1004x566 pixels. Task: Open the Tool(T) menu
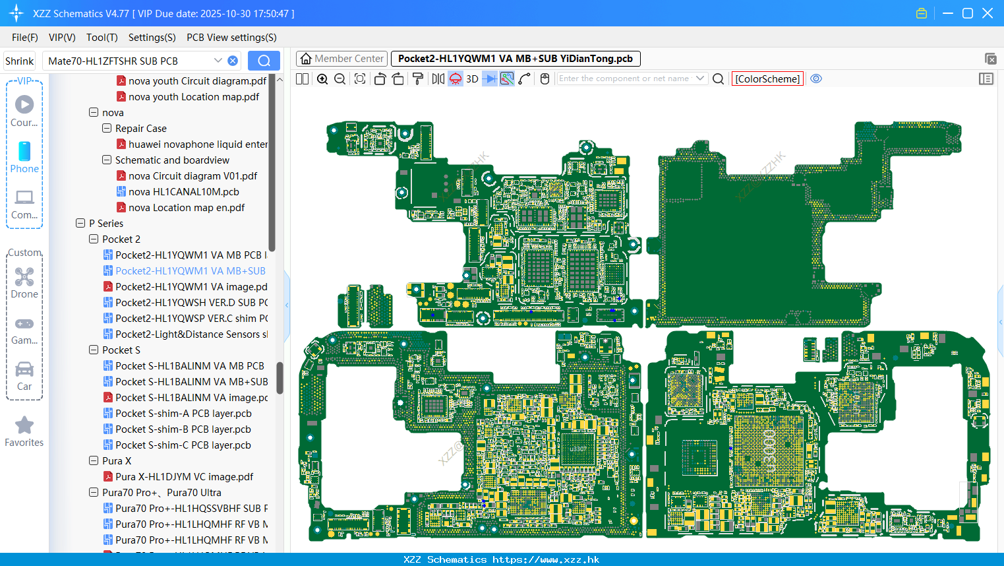point(102,38)
